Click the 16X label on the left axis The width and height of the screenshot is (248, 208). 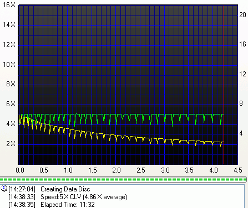tap(9, 5)
